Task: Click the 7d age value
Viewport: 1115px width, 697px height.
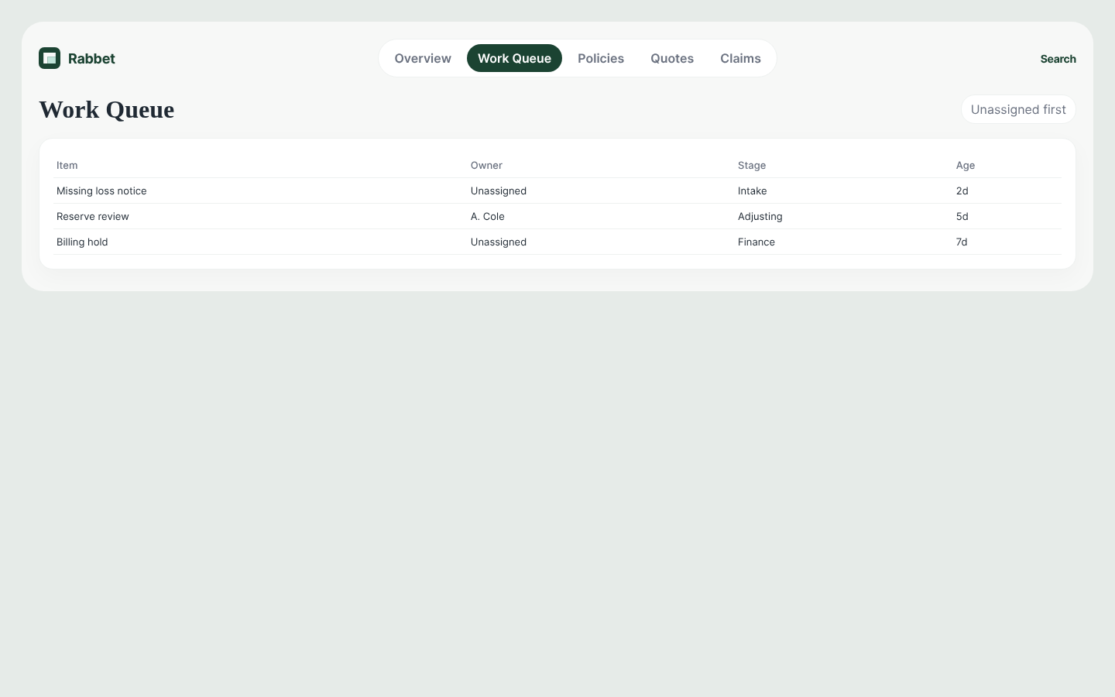Action: pyautogui.click(x=962, y=242)
